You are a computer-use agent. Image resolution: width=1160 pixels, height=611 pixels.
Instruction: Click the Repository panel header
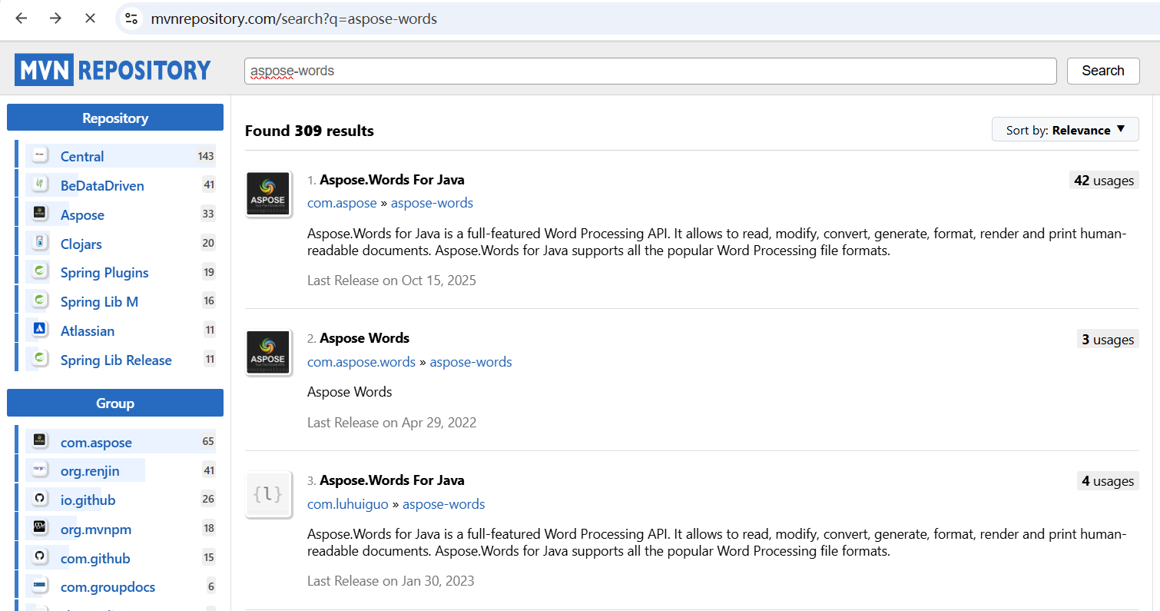pos(115,118)
